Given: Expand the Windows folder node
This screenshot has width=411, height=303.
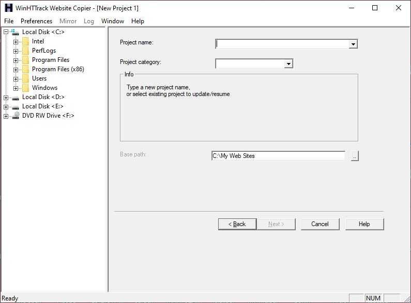Looking at the screenshot, I should pos(16,88).
